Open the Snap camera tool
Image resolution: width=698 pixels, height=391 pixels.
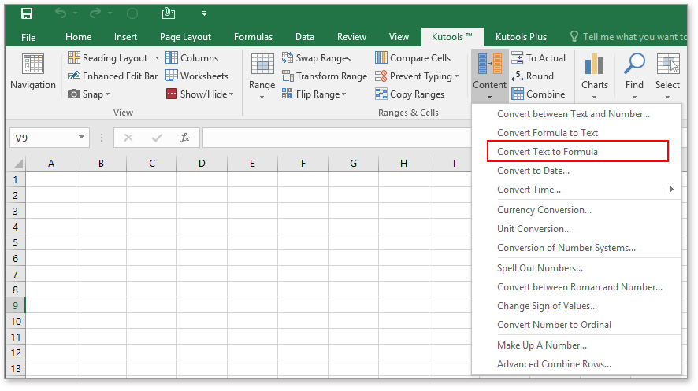88,94
